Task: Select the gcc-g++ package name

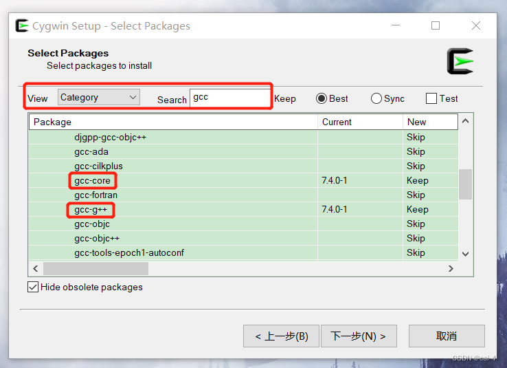Action: point(91,210)
